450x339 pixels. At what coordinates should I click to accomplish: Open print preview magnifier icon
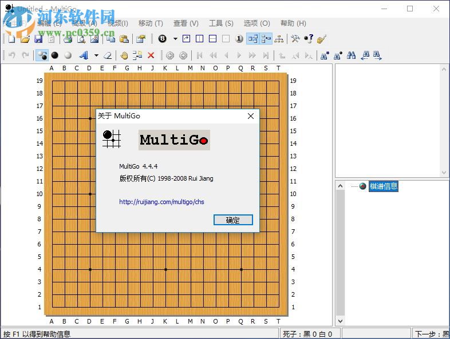81,39
